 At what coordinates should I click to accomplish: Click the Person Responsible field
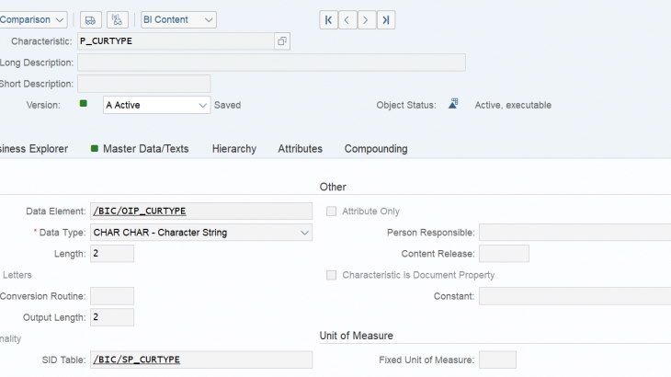(574, 233)
